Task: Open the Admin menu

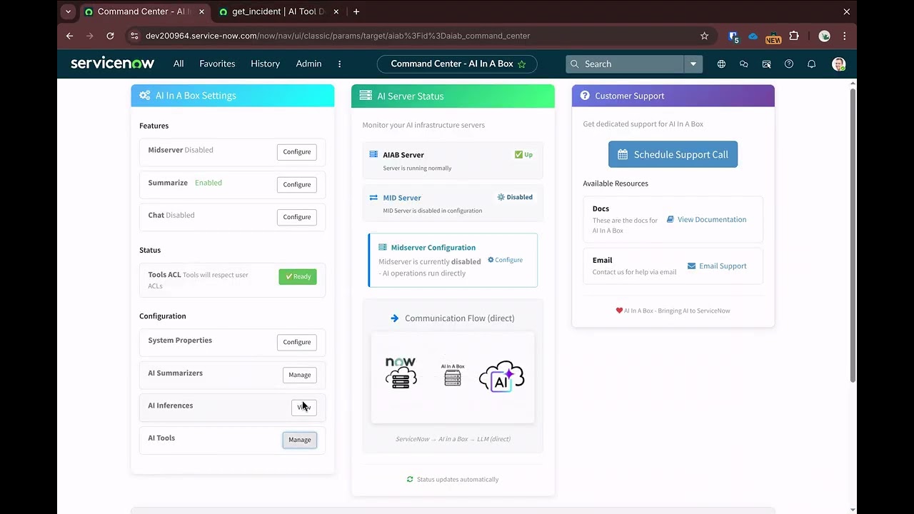Action: pos(308,64)
